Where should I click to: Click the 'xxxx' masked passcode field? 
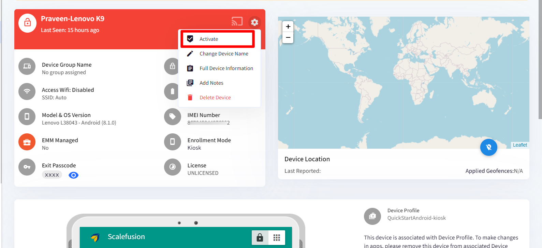52,175
